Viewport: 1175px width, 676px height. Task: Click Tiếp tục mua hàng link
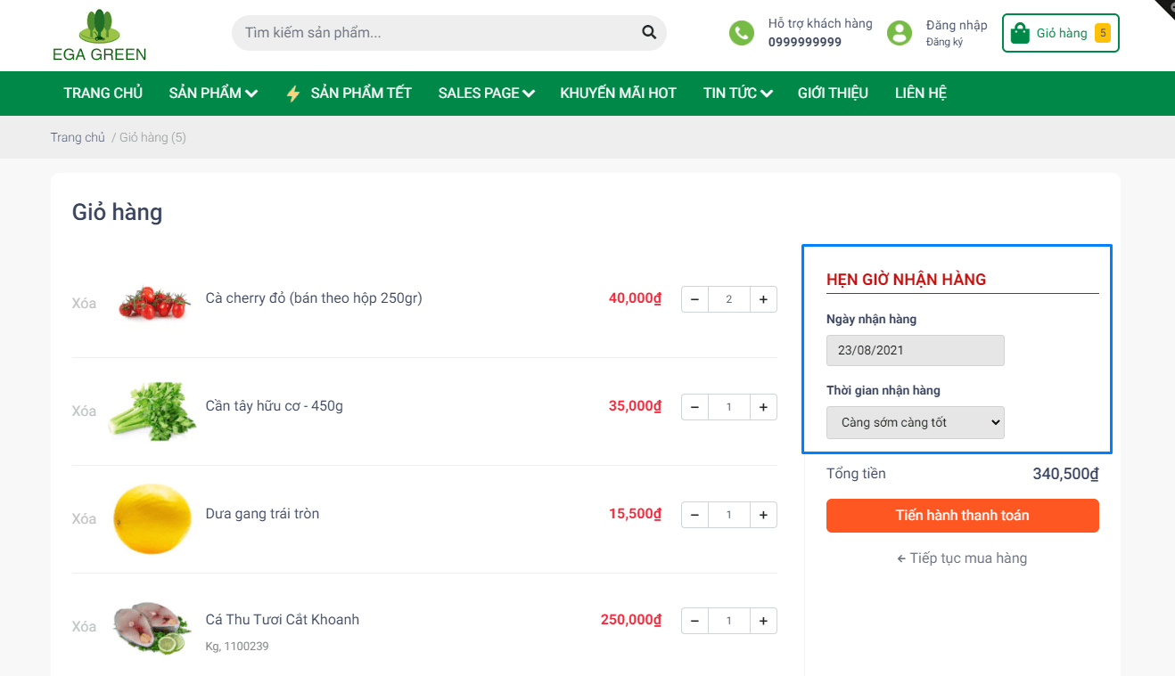click(962, 558)
